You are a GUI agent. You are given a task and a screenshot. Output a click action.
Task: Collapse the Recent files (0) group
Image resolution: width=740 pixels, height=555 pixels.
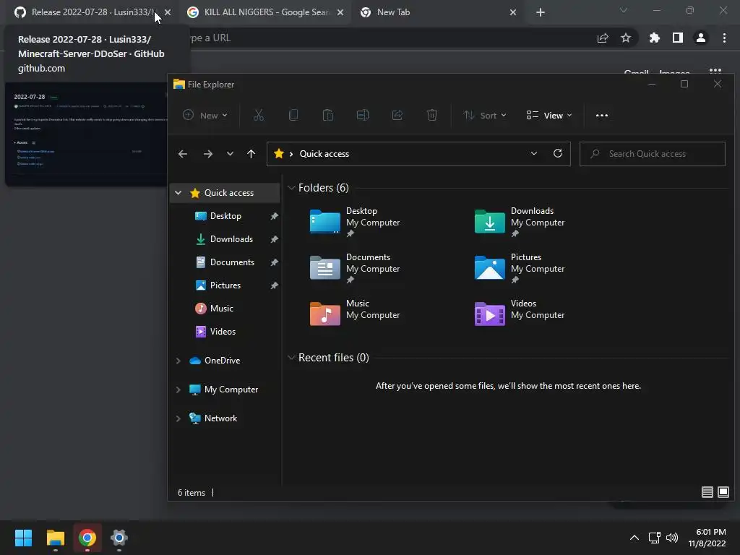[x=291, y=358]
